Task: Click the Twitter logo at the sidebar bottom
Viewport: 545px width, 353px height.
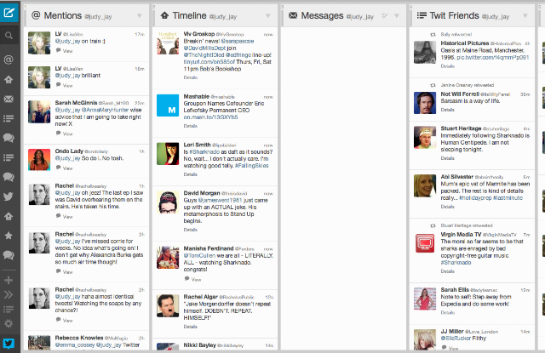Action: (9, 344)
